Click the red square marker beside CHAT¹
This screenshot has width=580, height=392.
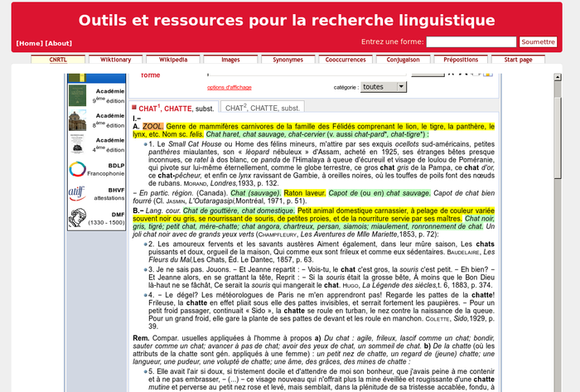[x=134, y=108]
